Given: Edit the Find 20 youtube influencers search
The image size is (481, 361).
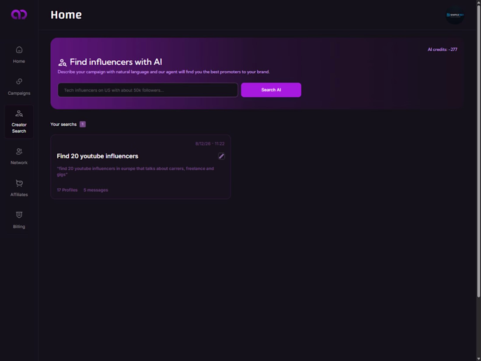Looking at the screenshot, I should tap(221, 156).
